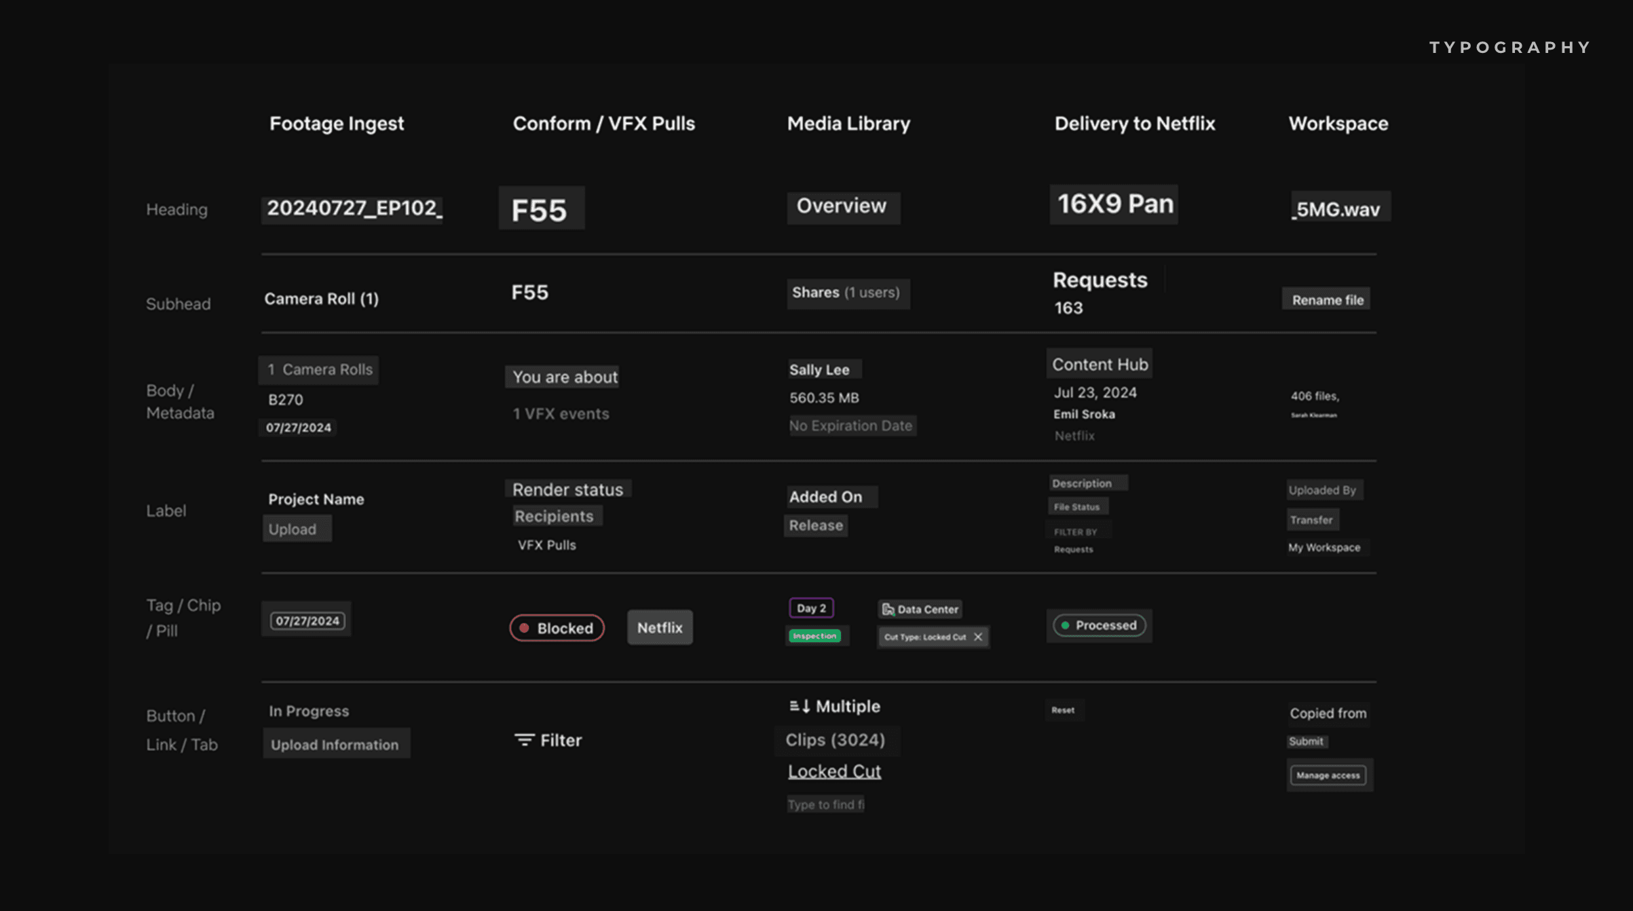
Task: Expand Clips (3024) list
Action: point(836,740)
